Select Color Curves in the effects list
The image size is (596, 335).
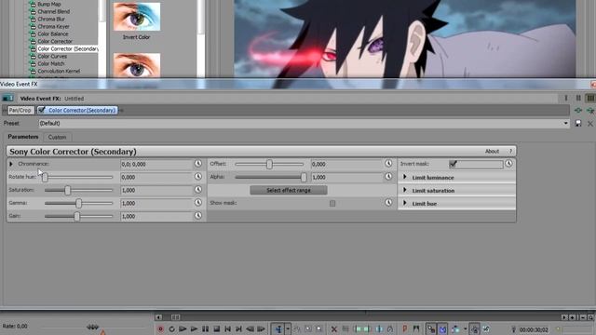(52, 56)
